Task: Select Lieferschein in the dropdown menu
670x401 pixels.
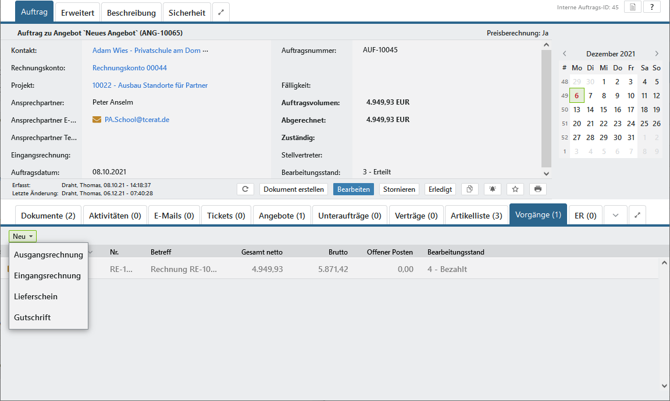Action: (x=36, y=296)
